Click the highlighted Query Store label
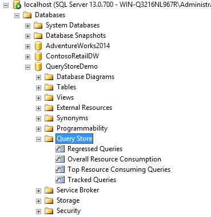This screenshot has width=211, height=217. click(x=74, y=139)
